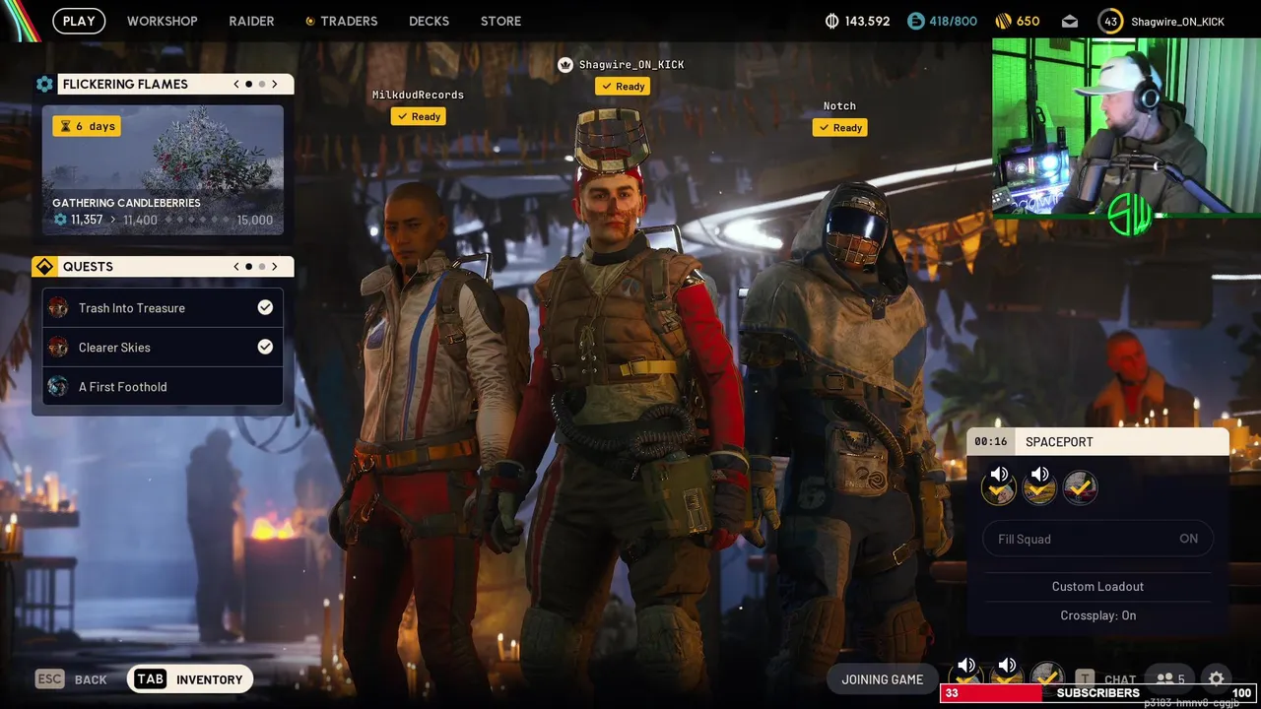Click quest giver portrait for A First Foothold
Screen dimensions: 1261x709
[x=58, y=386]
